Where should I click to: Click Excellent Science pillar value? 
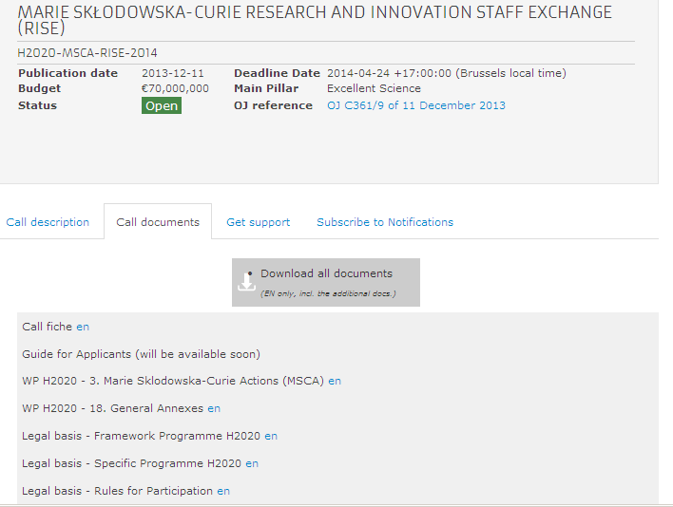[374, 88]
